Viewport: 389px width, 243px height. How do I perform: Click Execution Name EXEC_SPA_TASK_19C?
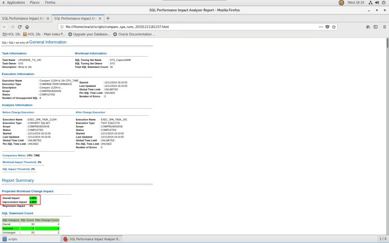point(114,120)
